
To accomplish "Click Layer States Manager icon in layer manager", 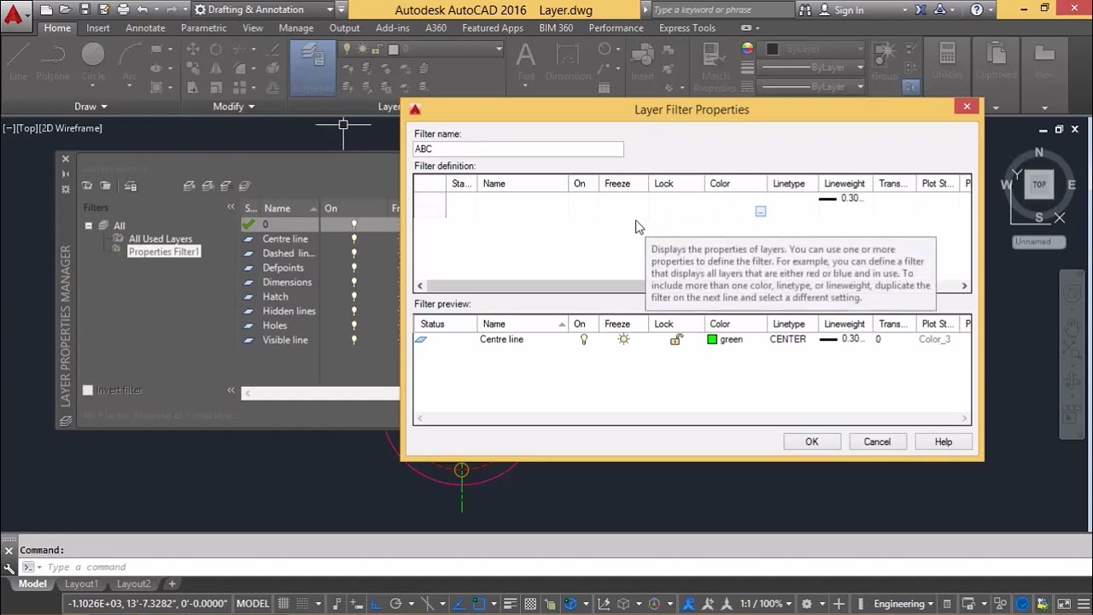I will [x=131, y=186].
